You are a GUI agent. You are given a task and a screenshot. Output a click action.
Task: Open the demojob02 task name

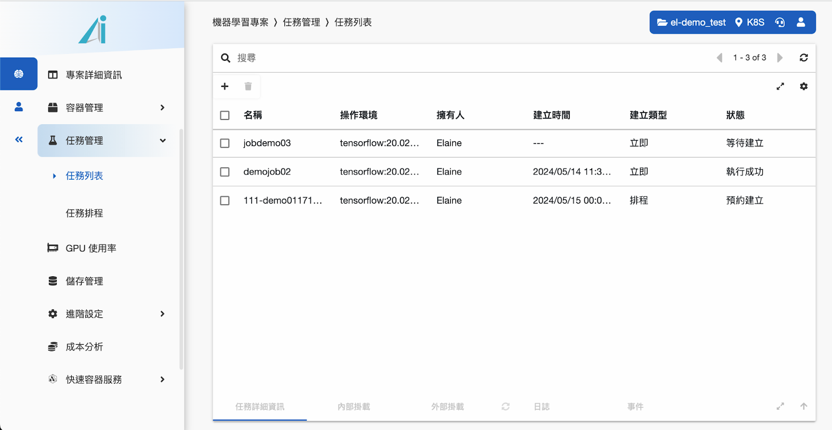coord(267,172)
